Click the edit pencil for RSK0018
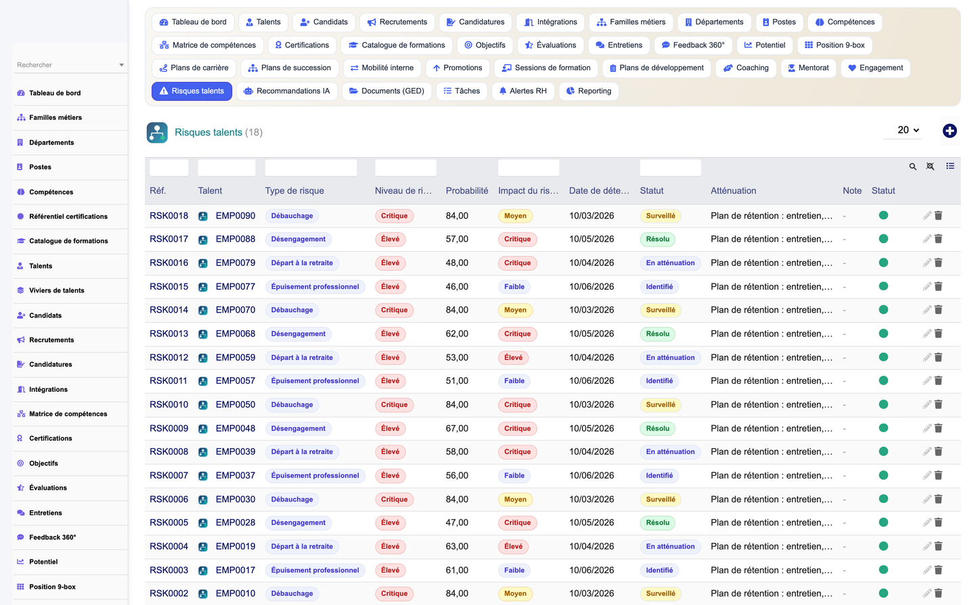Screen dimensions: 978x605 pyautogui.click(x=927, y=216)
